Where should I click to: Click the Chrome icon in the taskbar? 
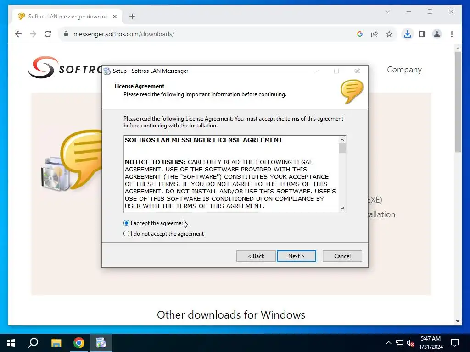coord(79,343)
